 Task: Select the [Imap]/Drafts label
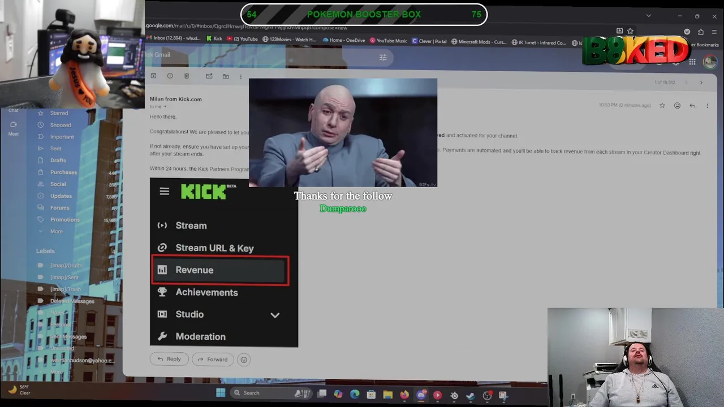click(x=66, y=266)
